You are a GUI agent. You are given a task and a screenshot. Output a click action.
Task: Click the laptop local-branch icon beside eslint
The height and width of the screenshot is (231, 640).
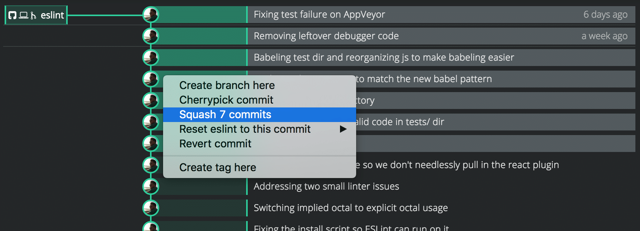point(23,15)
